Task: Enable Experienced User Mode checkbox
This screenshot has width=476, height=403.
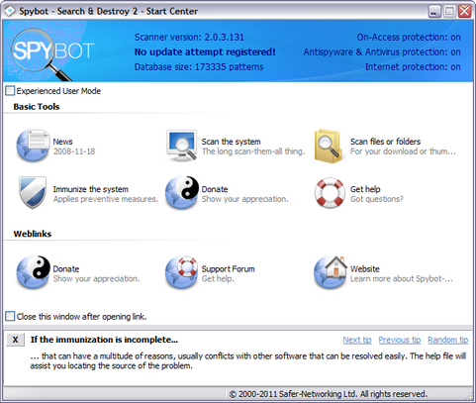Action: tap(10, 91)
